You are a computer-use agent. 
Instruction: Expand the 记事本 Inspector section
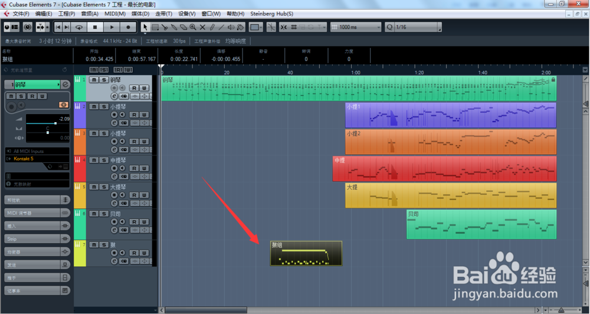click(37, 290)
